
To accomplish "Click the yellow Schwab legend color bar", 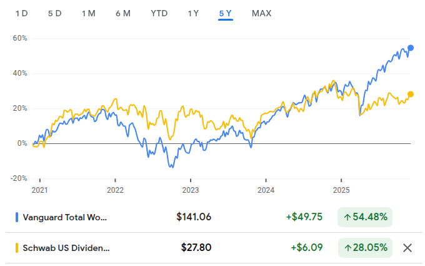I will [17, 248].
